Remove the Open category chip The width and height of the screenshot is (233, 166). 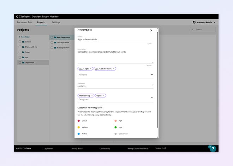pyautogui.click(x=104, y=96)
